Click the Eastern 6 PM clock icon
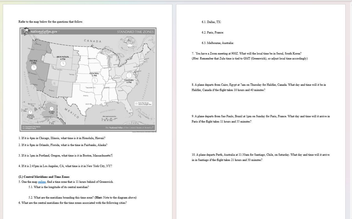The image size is (352, 219). [129, 75]
